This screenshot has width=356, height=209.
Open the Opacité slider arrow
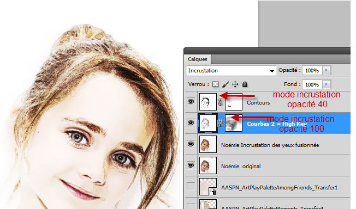pos(327,70)
